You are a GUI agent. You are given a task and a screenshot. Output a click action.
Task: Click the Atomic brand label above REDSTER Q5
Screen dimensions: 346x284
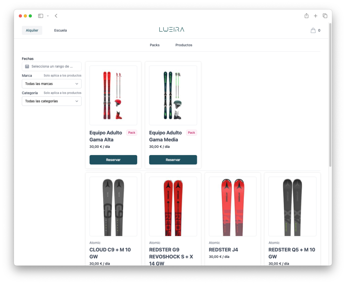pos(274,243)
